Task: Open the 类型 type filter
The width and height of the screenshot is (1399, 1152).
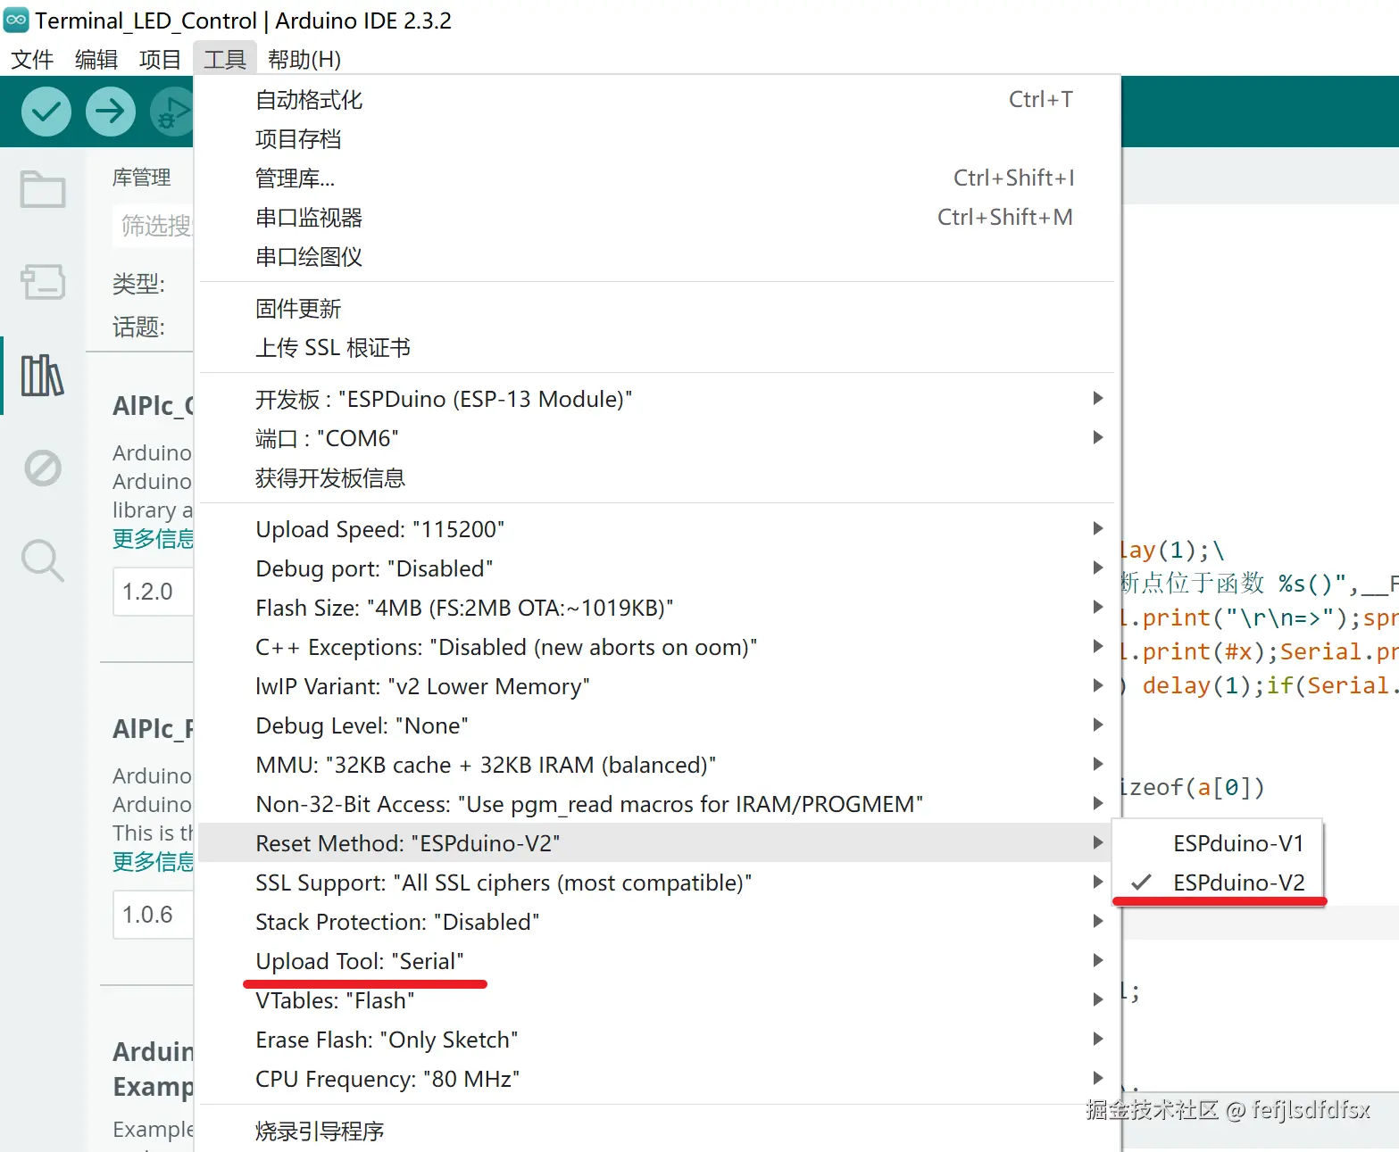Action: point(139,284)
